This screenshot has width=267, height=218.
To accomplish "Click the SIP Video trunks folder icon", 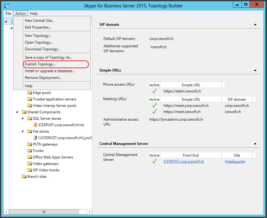I will click(x=30, y=170).
